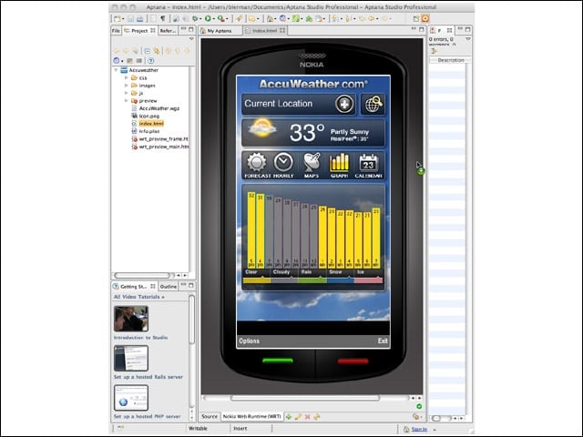The height and width of the screenshot is (437, 583).
Task: Open the browser selector dropdown below the editor
Action: pos(417,417)
